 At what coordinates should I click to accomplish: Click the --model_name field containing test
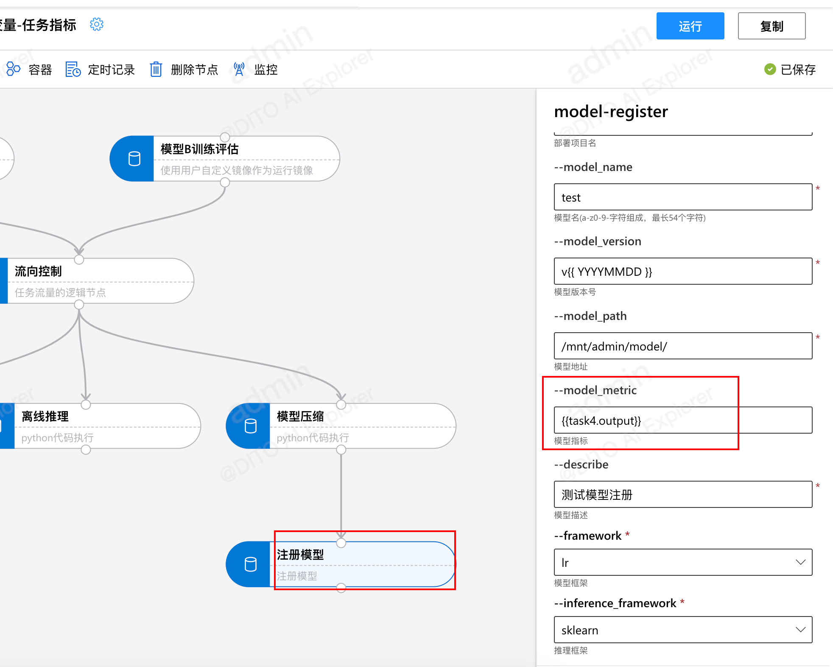[683, 197]
